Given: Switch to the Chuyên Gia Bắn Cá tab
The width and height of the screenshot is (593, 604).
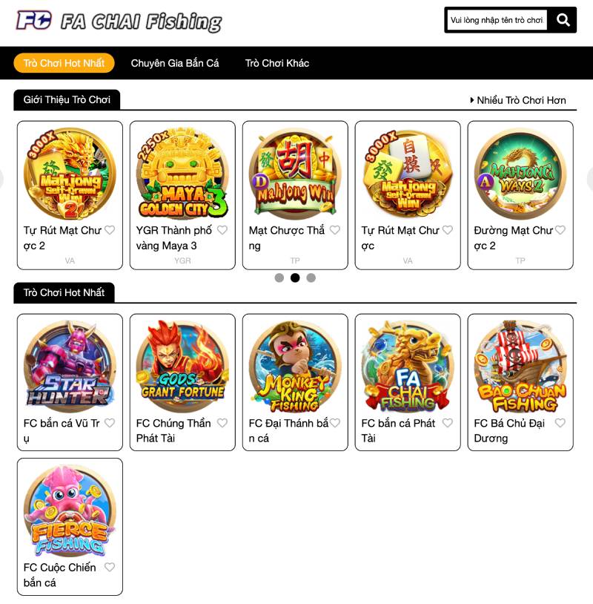Looking at the screenshot, I should [175, 63].
